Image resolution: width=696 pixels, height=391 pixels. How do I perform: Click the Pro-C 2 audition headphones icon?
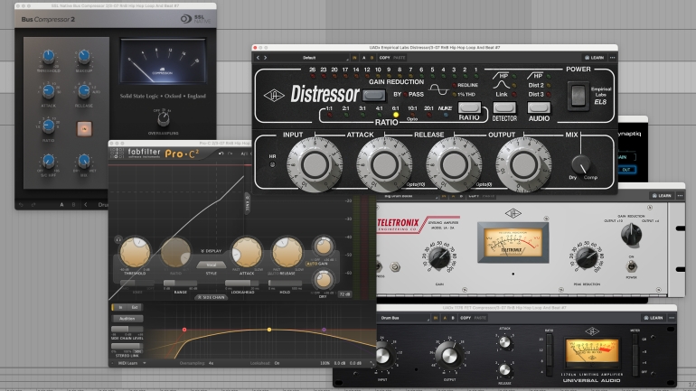[x=118, y=240]
